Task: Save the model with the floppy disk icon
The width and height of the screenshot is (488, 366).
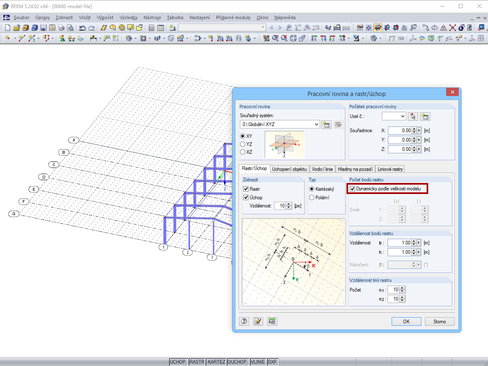Action: pos(44,28)
